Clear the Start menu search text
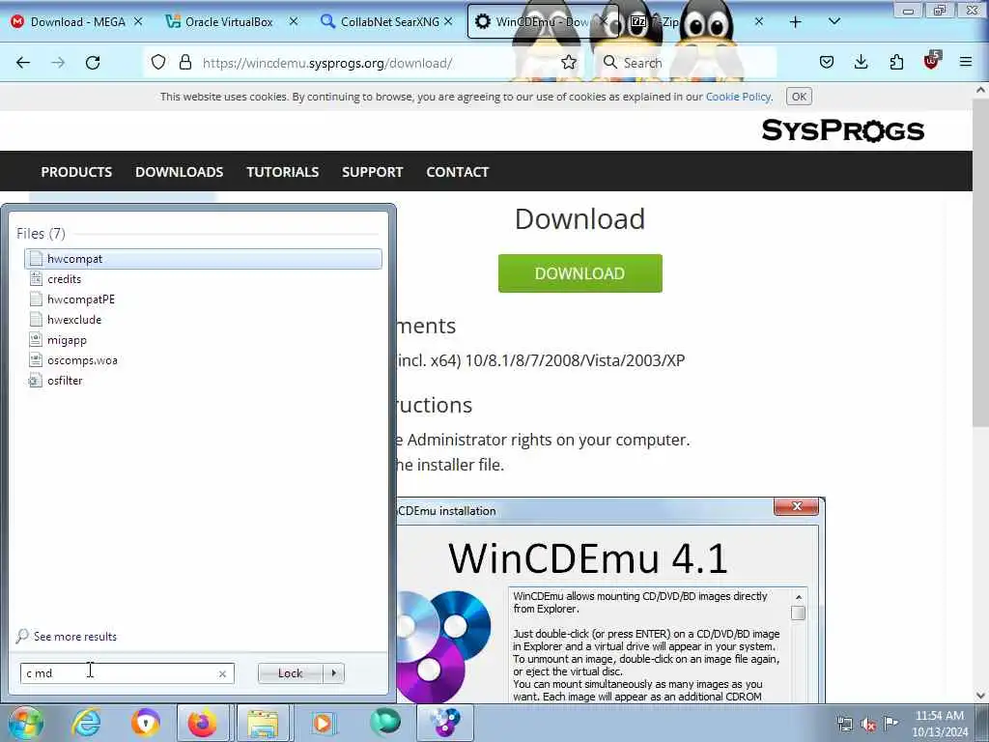This screenshot has width=989, height=742. coord(222,673)
